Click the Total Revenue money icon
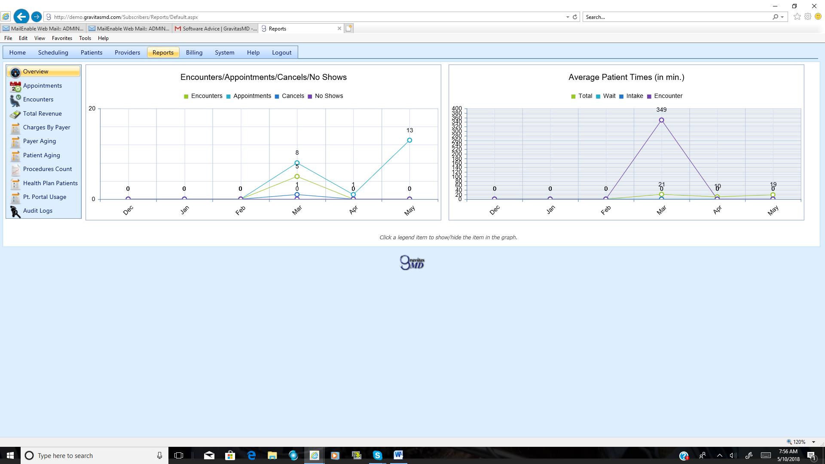The height and width of the screenshot is (464, 825). coord(15,114)
